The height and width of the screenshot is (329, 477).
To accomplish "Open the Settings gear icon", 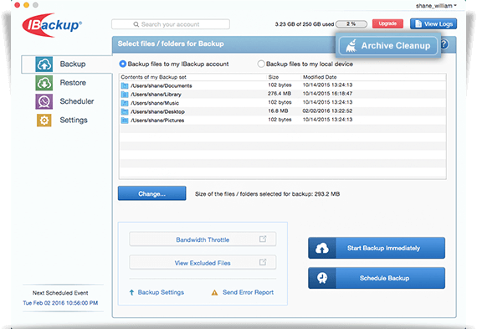I will [44, 121].
